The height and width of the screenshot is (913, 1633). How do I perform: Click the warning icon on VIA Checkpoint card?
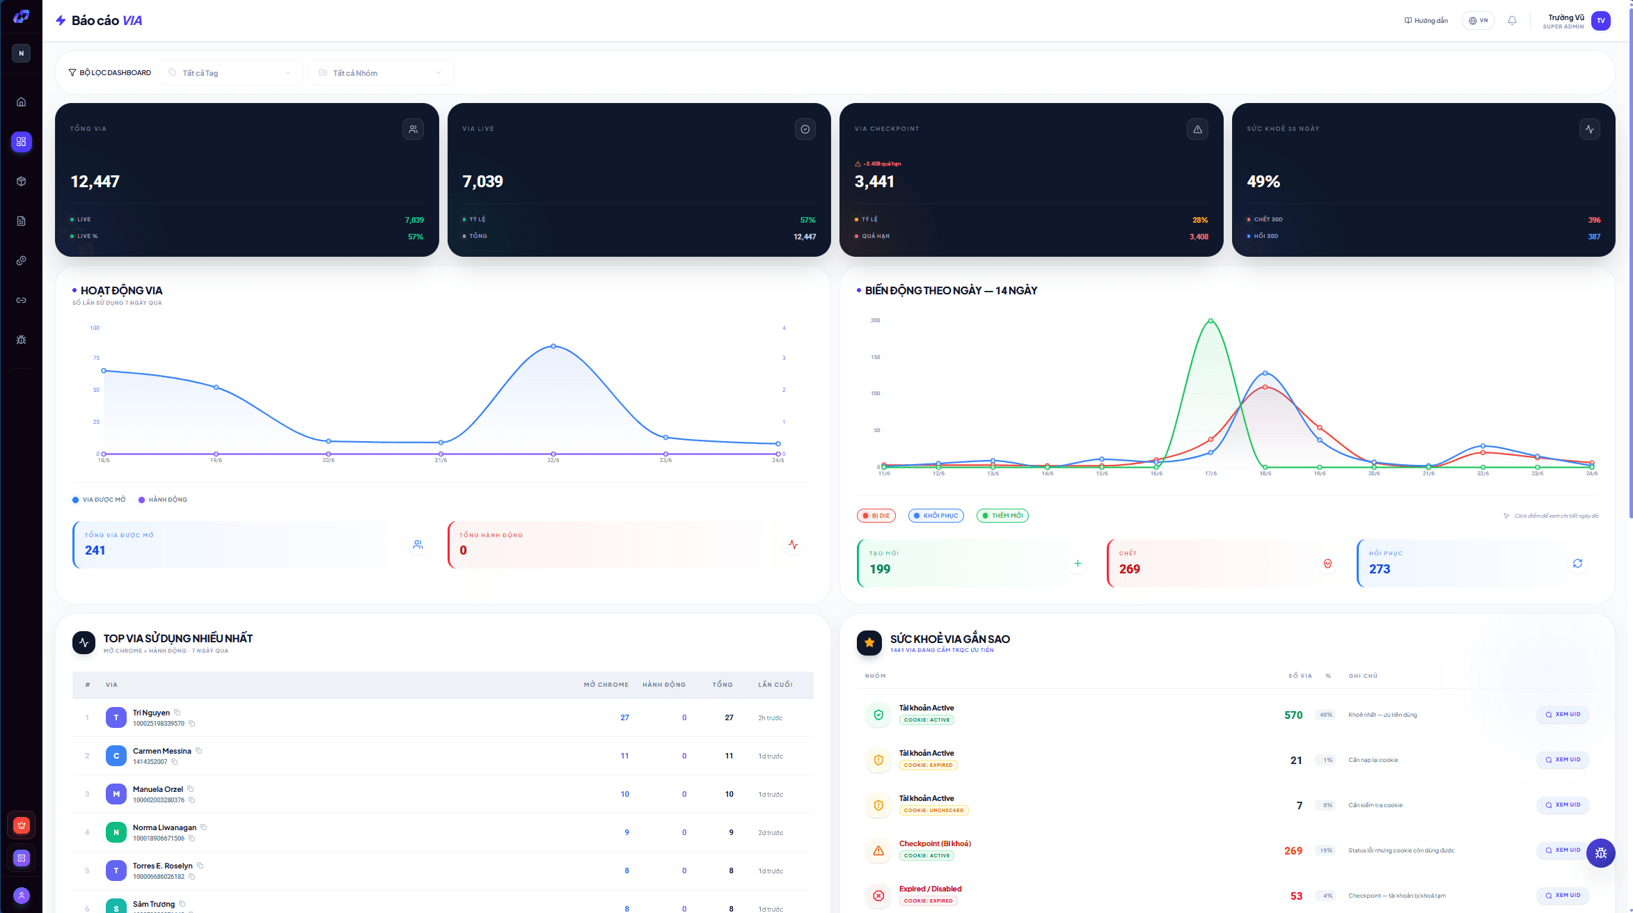pos(1197,129)
